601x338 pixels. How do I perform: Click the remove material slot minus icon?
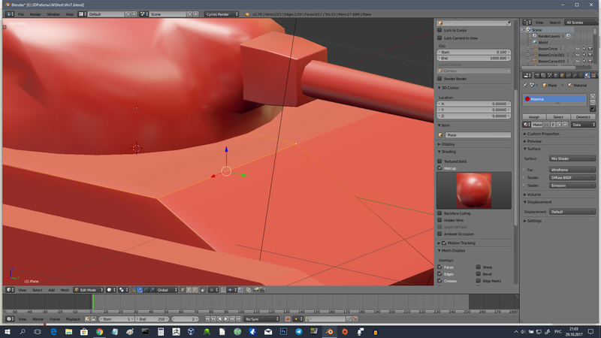pyautogui.click(x=593, y=102)
